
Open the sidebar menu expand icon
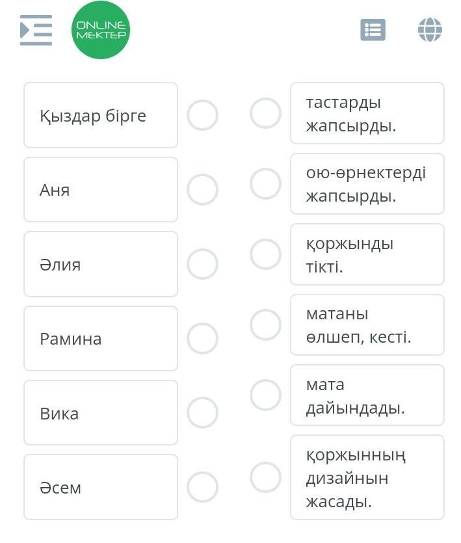coord(36,30)
